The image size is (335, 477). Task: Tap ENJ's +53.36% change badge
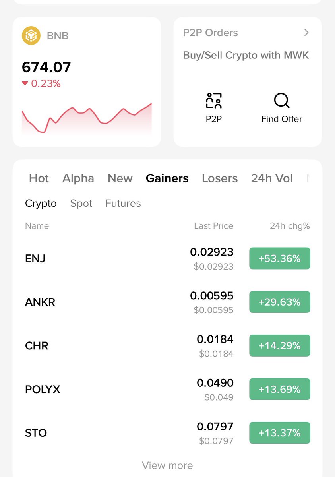coord(279,258)
